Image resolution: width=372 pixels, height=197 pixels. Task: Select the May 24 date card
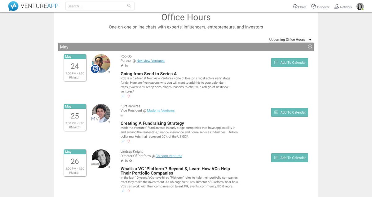coord(75,68)
